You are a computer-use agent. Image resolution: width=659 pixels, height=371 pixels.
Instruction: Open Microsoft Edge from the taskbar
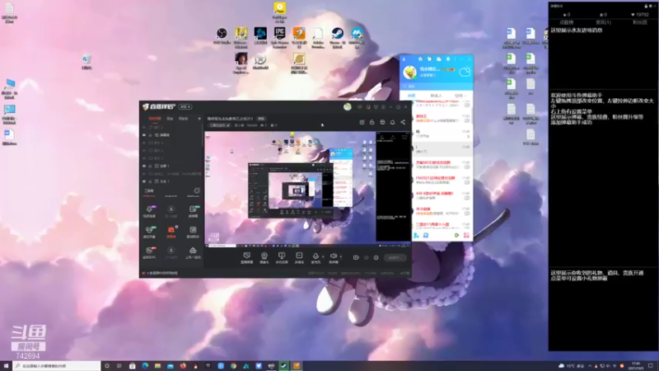tap(145, 366)
